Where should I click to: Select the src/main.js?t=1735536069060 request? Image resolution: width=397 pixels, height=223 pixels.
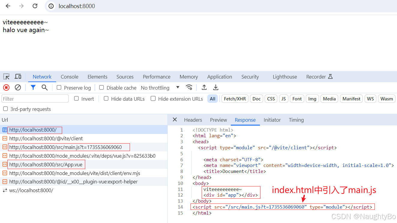[84, 147]
